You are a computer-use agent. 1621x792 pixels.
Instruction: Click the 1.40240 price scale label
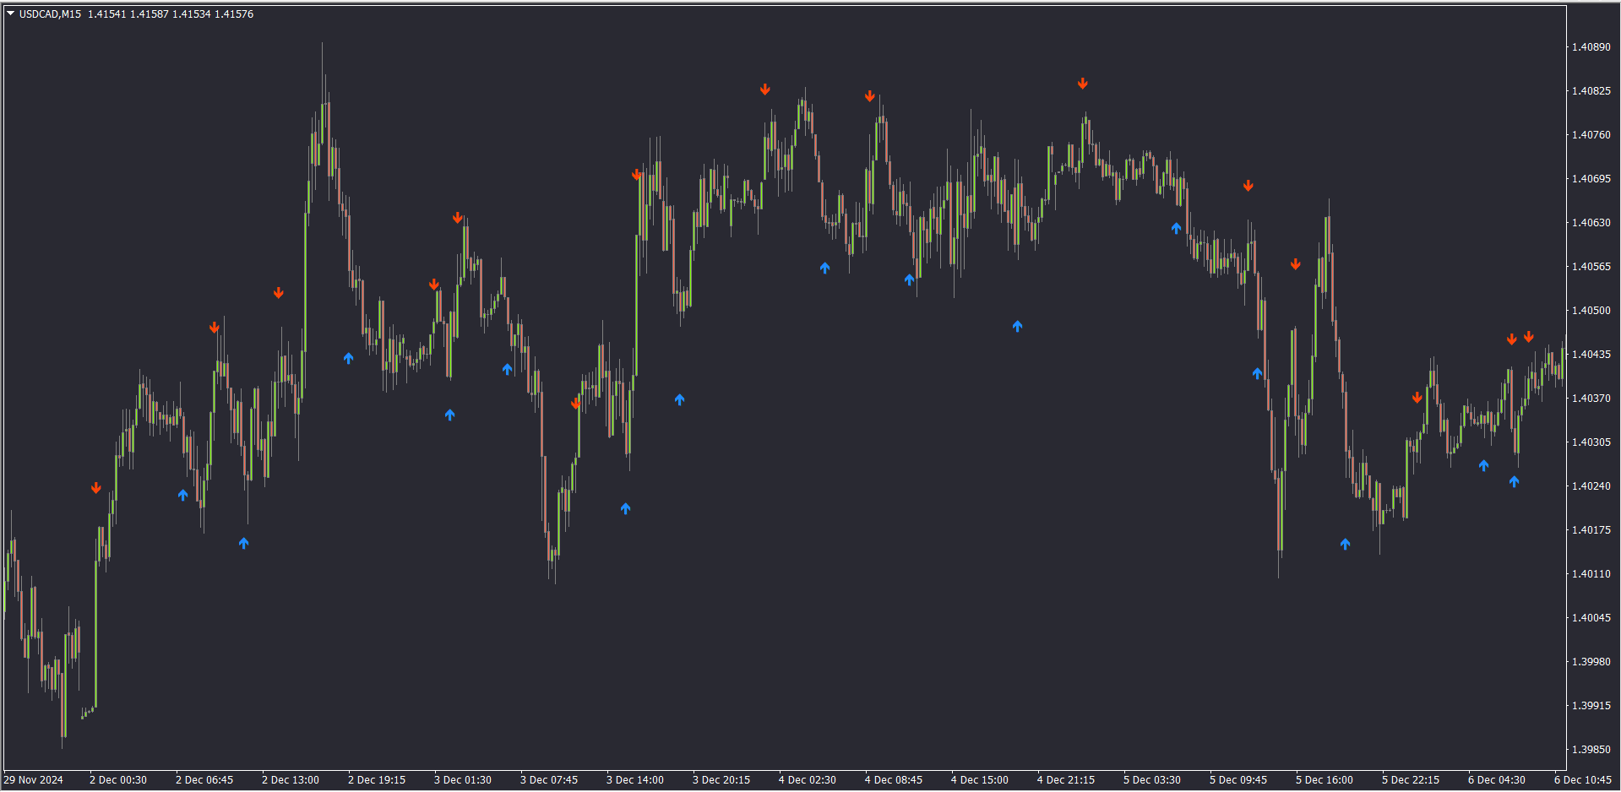[x=1591, y=486]
